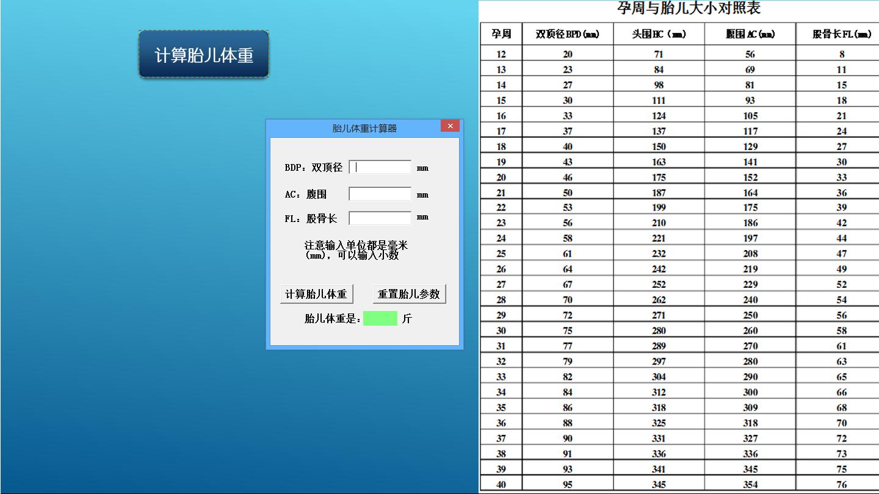Click the 计算胎儿体重 button on the left

click(x=203, y=54)
